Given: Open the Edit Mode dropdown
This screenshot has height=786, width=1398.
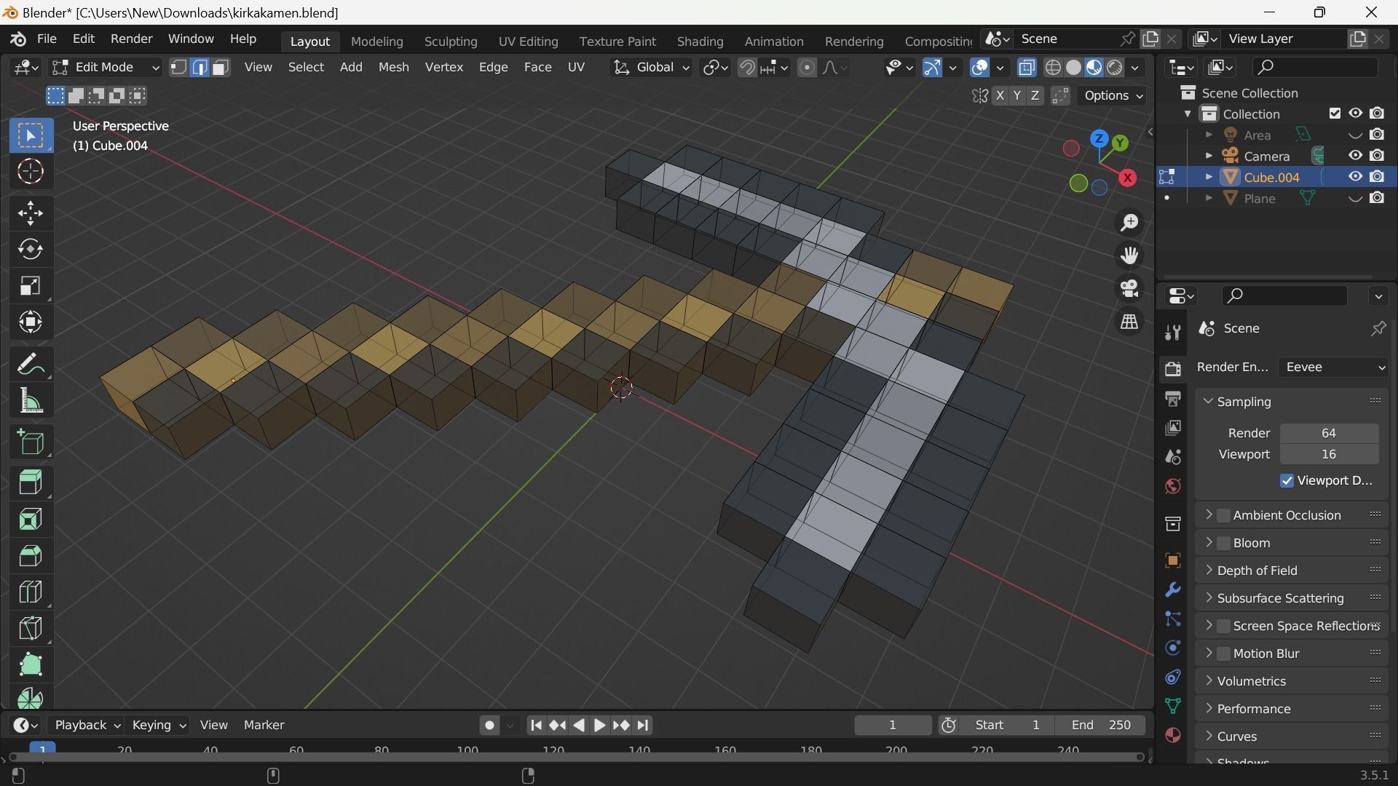Looking at the screenshot, I should tap(105, 67).
